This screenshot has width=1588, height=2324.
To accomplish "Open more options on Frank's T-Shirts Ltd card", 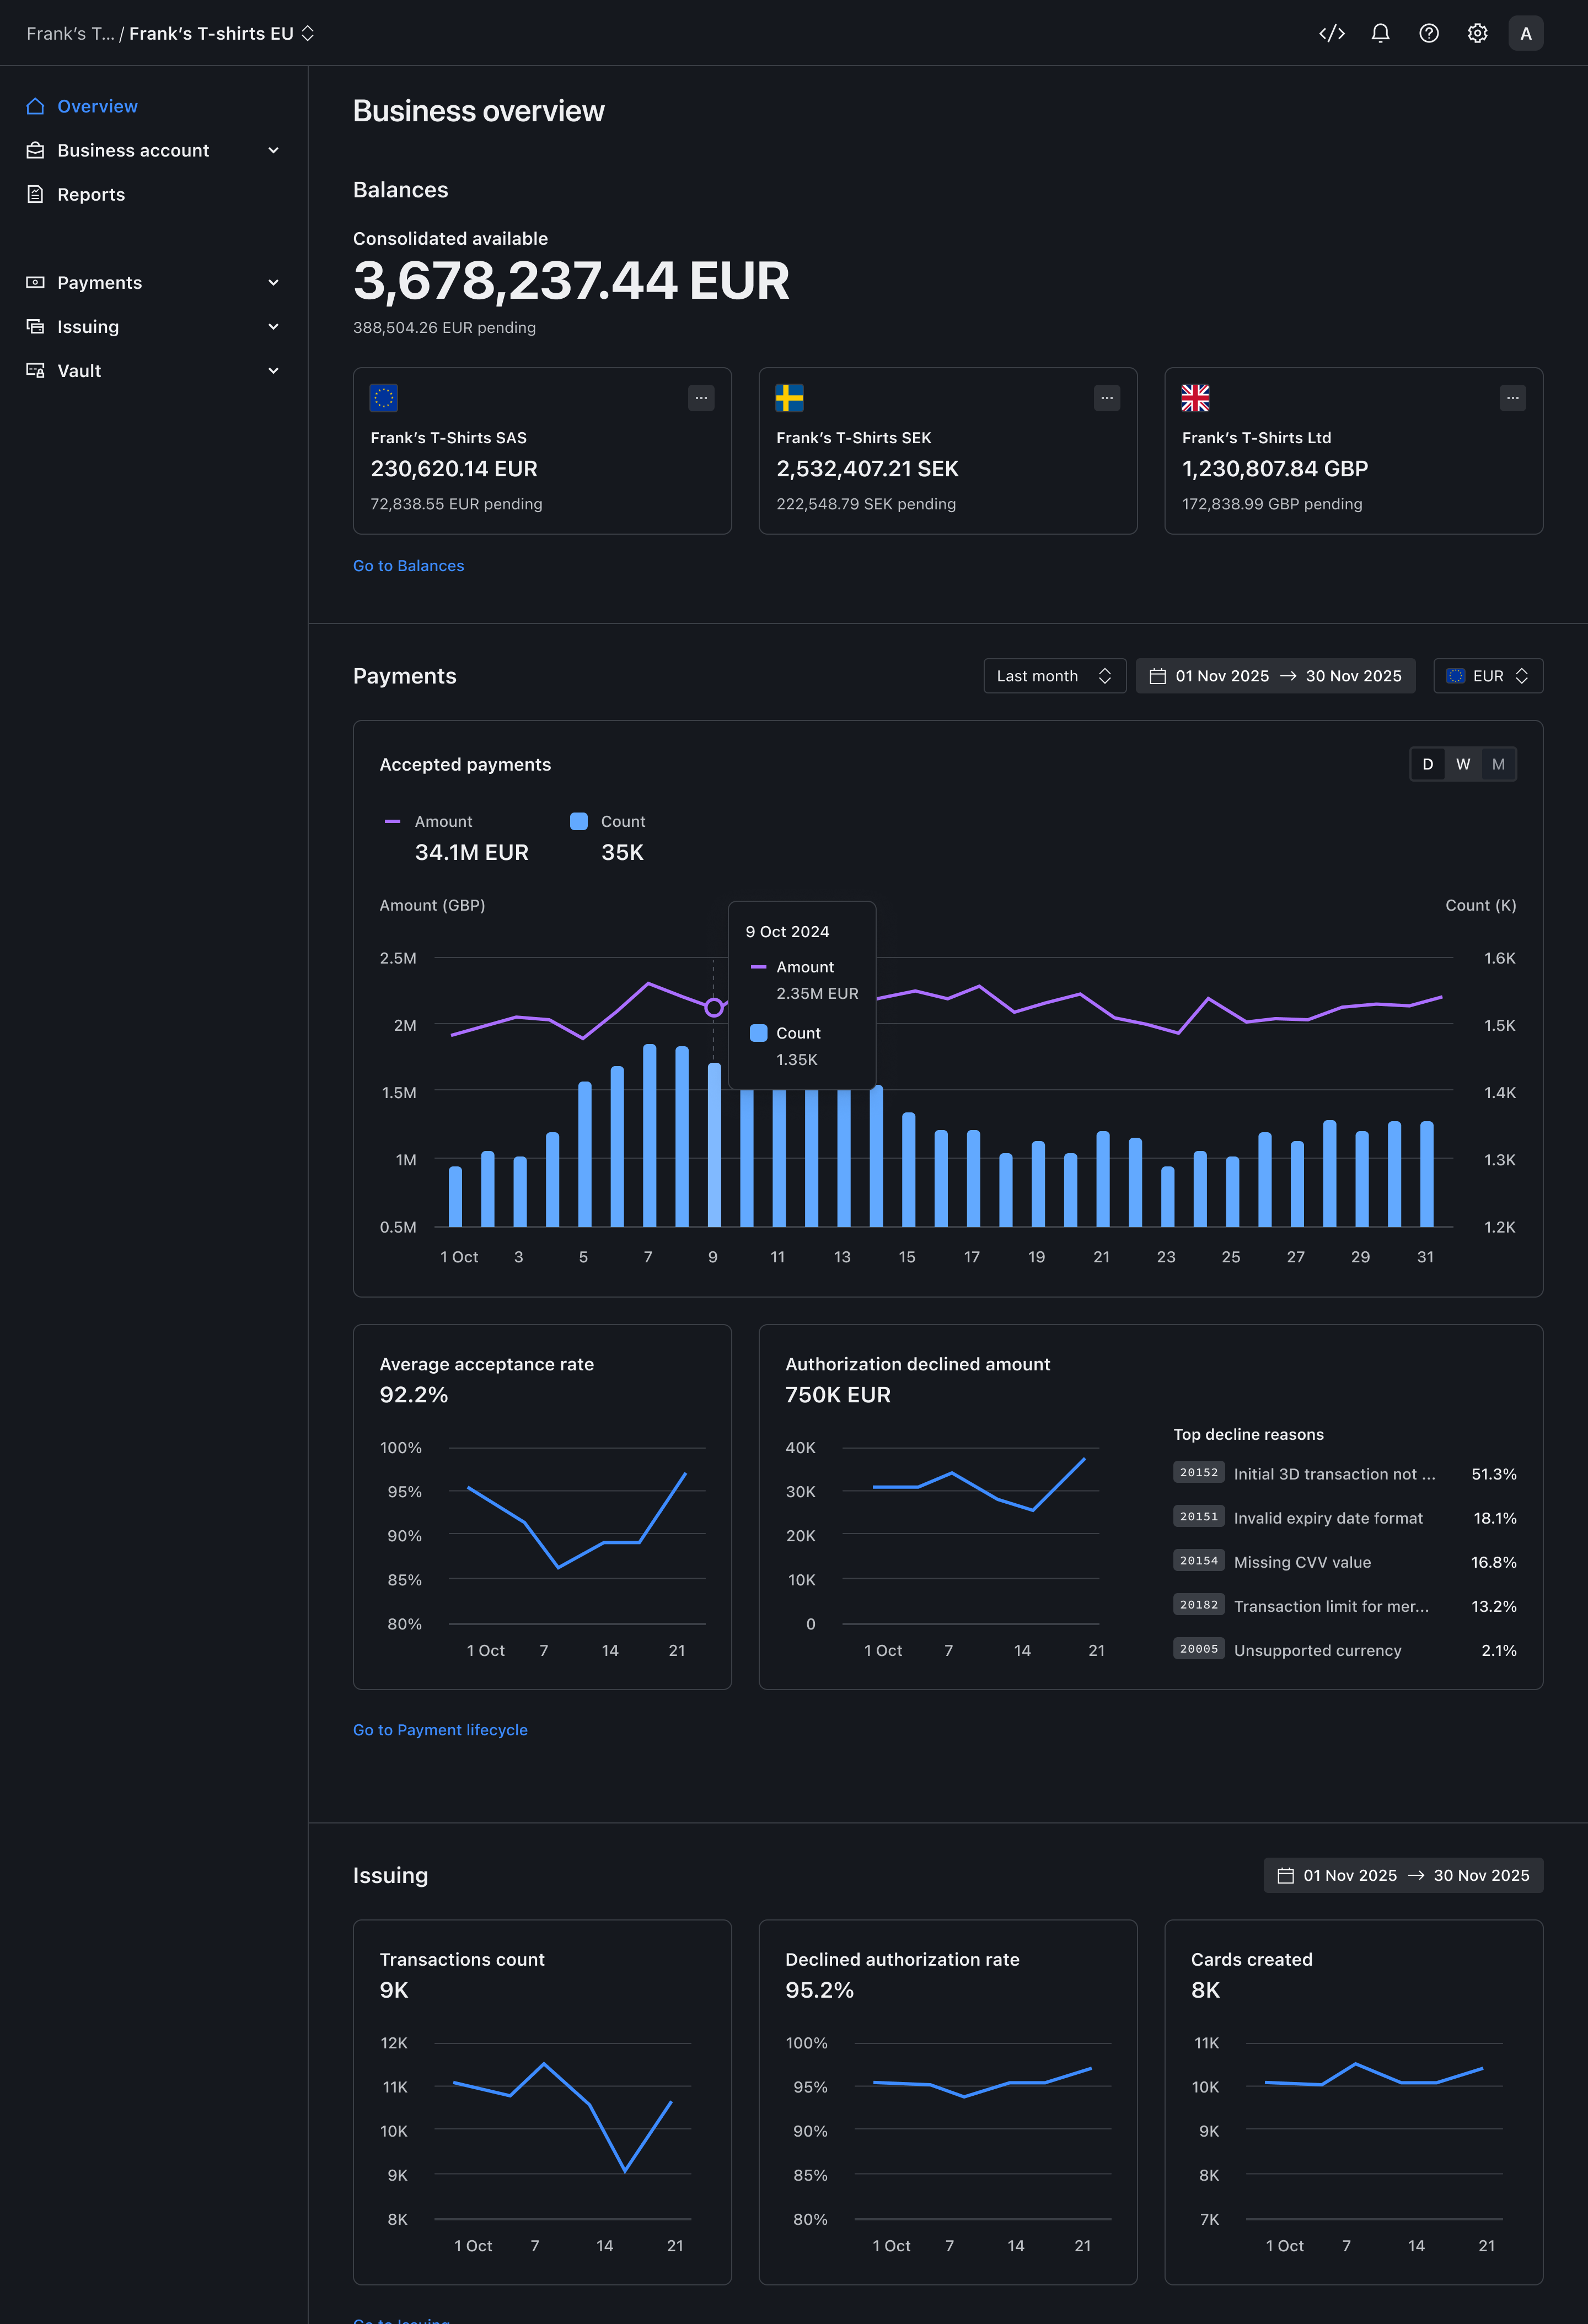I will [1513, 398].
